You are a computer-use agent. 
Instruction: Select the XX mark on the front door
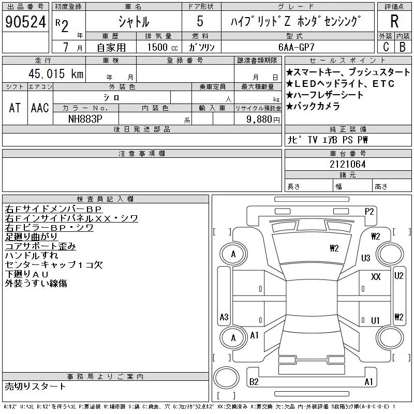tap(376, 277)
